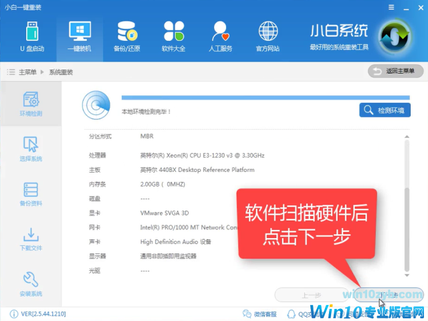
Task: Click the 2.00GB memory value
Action: click(163, 185)
